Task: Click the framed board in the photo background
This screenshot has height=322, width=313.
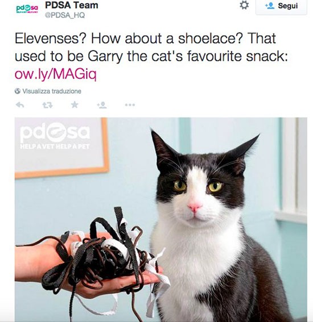Action: [x=61, y=148]
